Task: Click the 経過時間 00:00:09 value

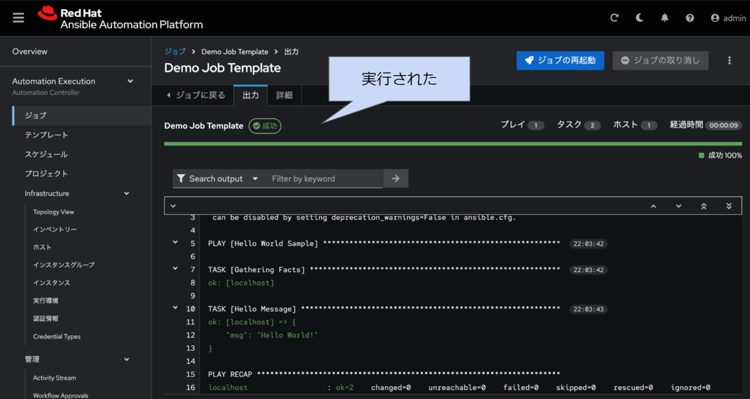Action: 724,126
